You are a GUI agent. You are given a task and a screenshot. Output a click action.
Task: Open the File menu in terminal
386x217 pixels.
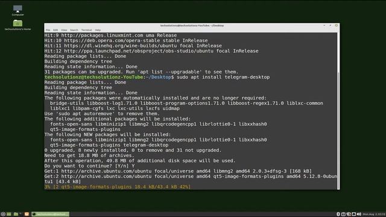tap(48, 30)
